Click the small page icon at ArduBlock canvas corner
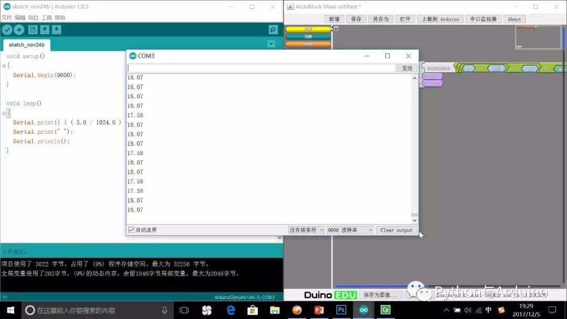 [x=336, y=28]
